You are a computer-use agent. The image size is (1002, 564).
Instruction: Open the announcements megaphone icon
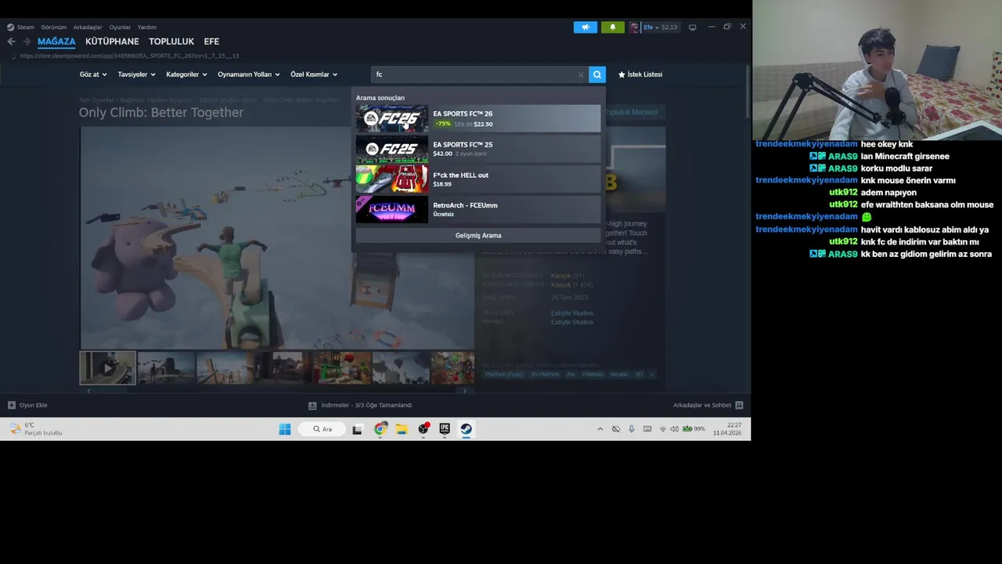(x=585, y=27)
